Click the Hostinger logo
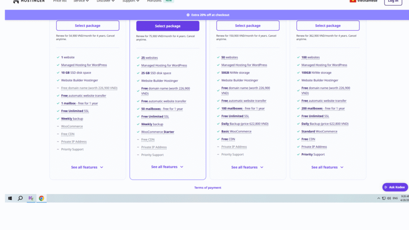 point(29,1)
